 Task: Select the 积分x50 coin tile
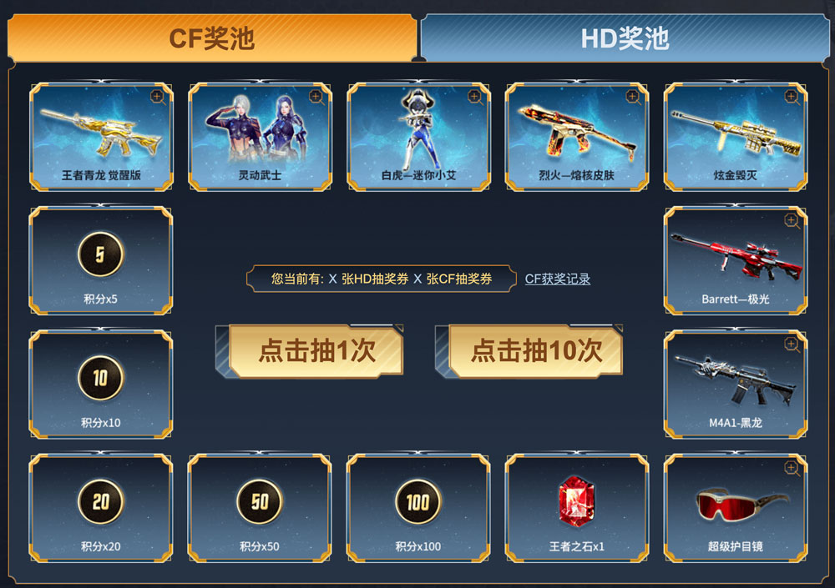pos(260,508)
